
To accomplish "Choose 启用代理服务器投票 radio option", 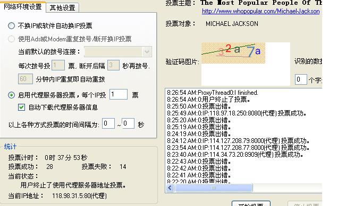I will [11, 95].
